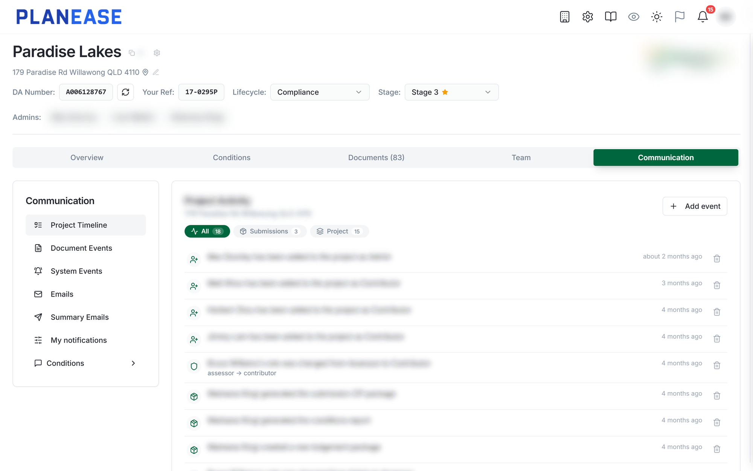This screenshot has height=471, width=753.
Task: Toggle the sun light-mode theme icon
Action: (657, 17)
